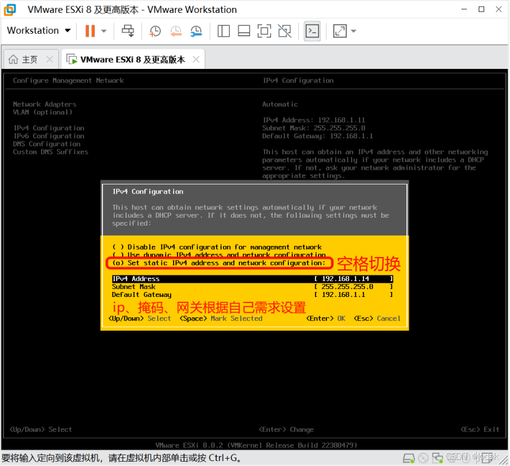Viewport: 510px width, 466px height.
Task: Click the network adapter status bar icon
Action: point(438,458)
